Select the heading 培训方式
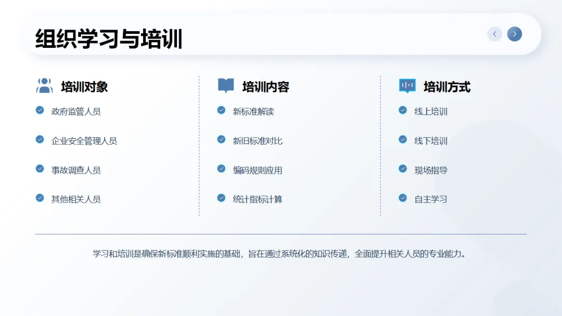The height and width of the screenshot is (316, 562). coord(447,87)
